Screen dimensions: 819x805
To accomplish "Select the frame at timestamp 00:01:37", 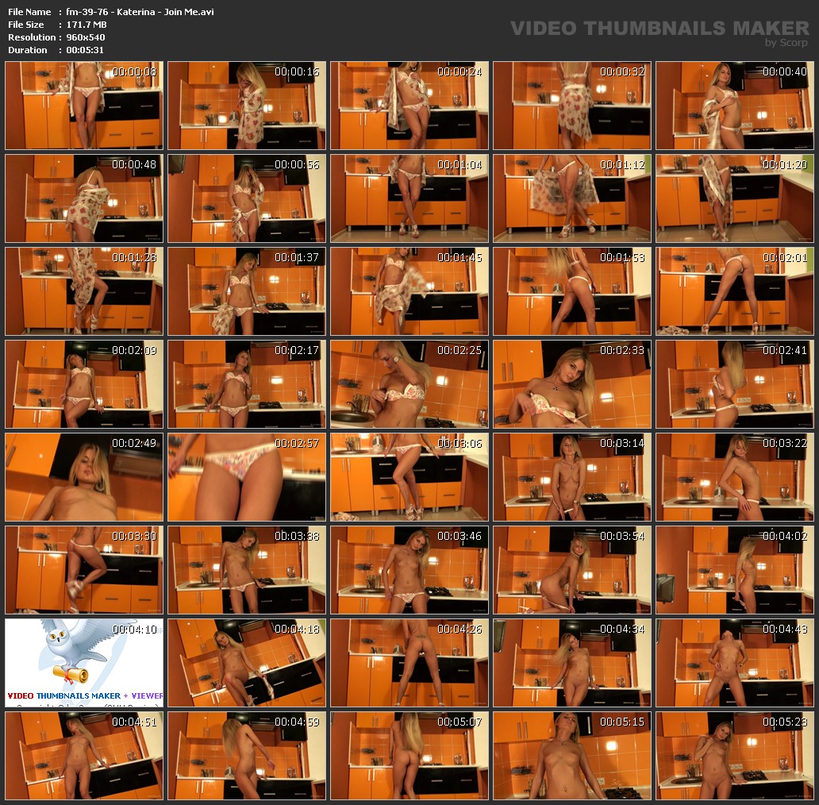I will (x=247, y=291).
